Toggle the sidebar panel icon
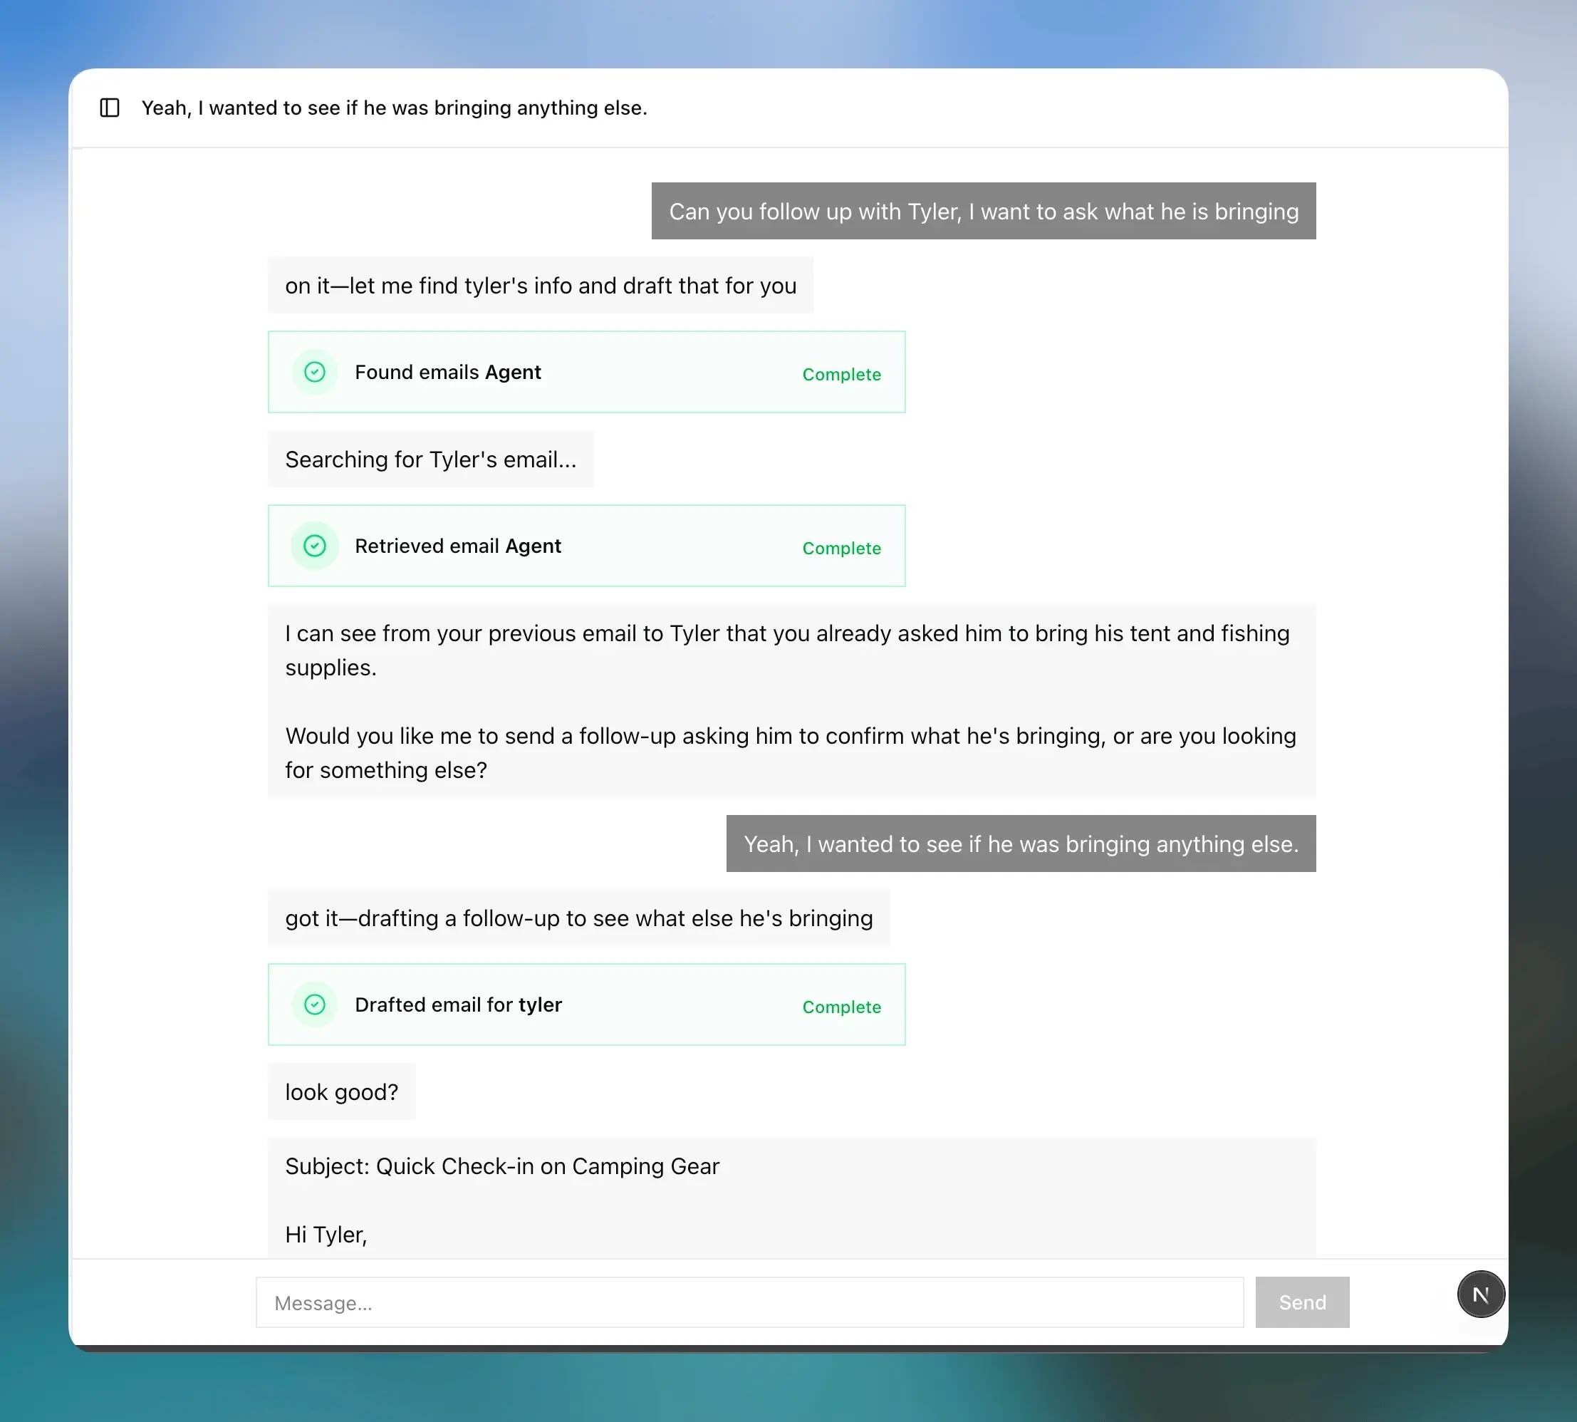Screen dimensions: 1577x1422 110,108
